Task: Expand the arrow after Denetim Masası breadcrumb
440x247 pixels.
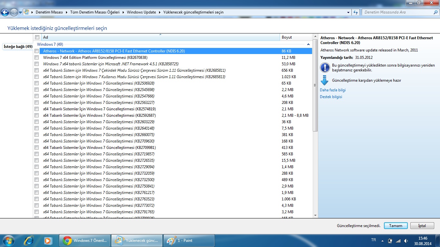Action: [67, 12]
